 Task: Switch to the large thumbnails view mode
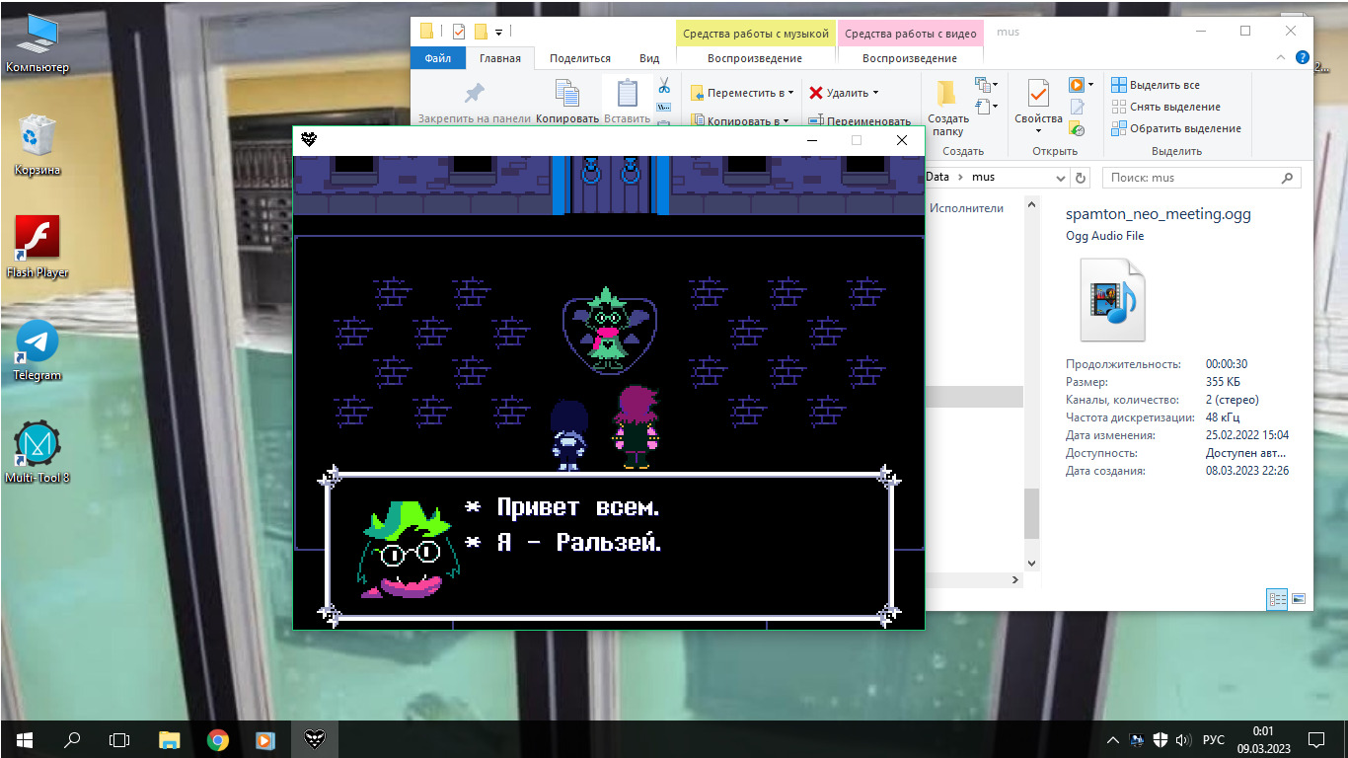coord(1299,598)
